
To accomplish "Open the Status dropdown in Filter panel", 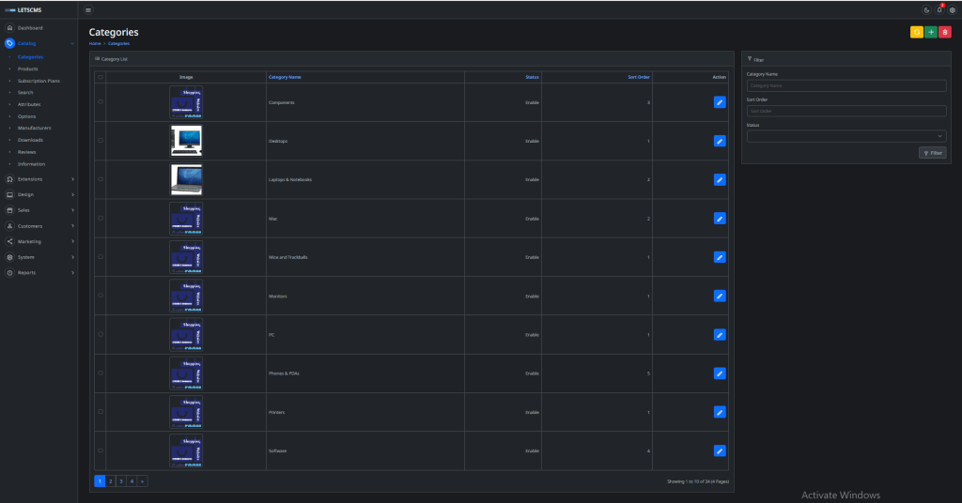I will click(x=846, y=136).
